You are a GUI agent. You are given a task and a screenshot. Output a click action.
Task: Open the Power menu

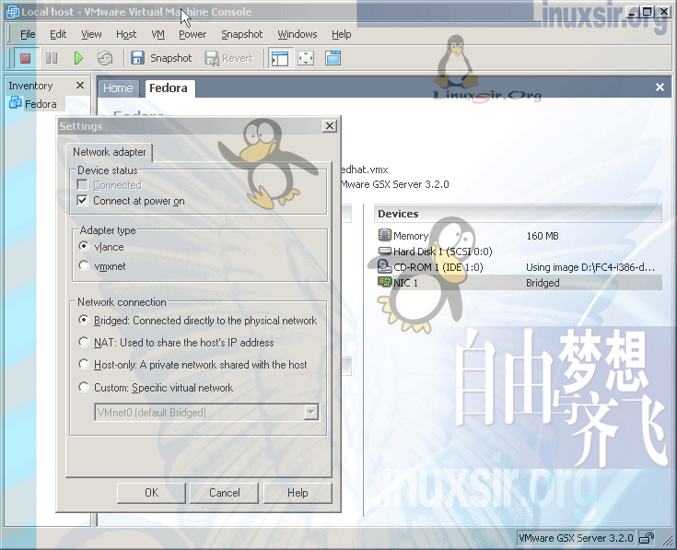point(193,34)
